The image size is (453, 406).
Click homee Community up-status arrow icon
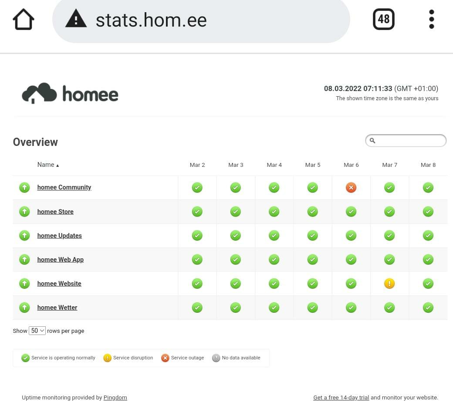24,188
